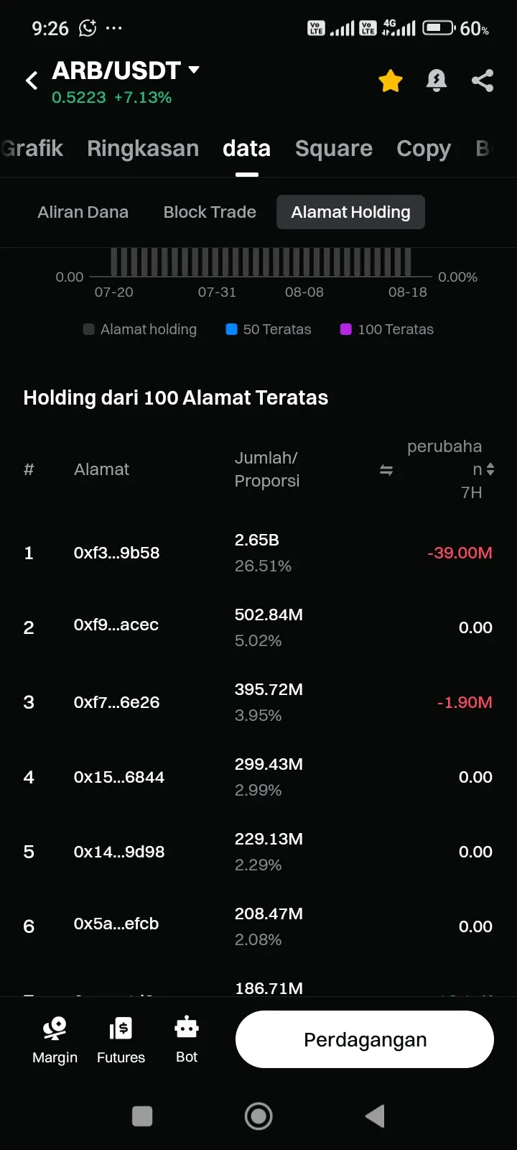This screenshot has height=1150, width=517.
Task: Switch to the Square tab
Action: (x=334, y=148)
